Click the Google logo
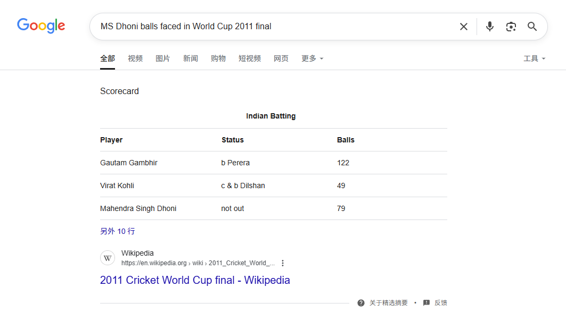This screenshot has height=329, width=566. 41,26
